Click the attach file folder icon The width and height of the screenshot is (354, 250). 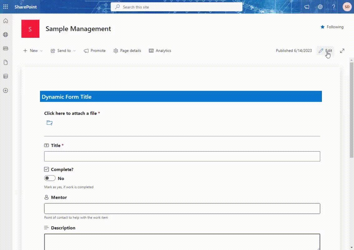[x=49, y=123]
